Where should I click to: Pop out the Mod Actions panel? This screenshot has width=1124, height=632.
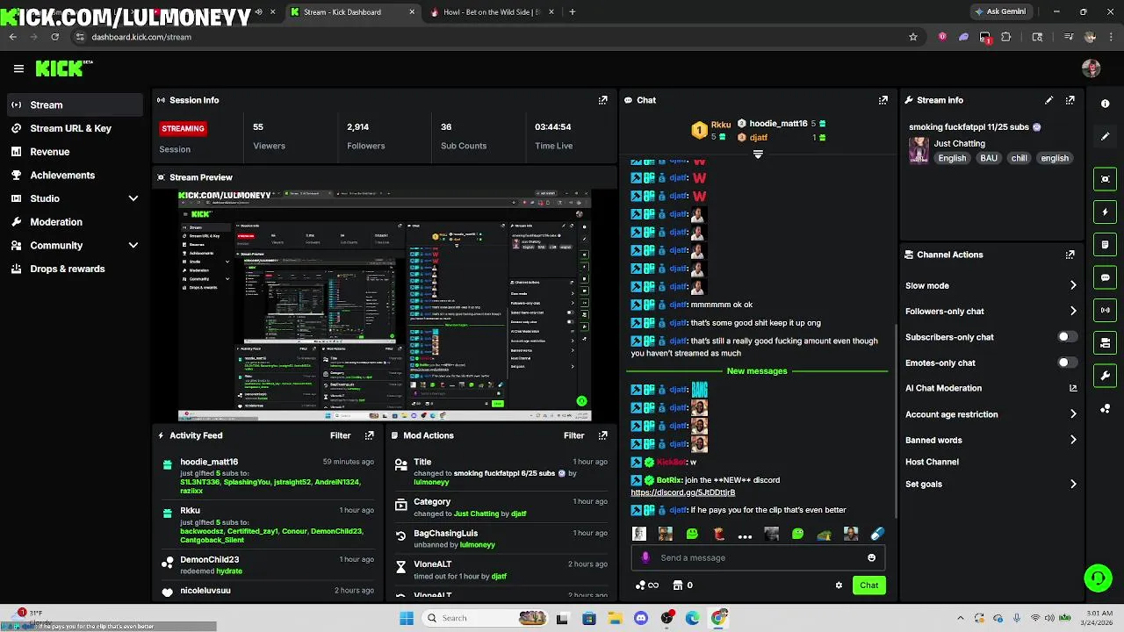[x=602, y=435]
